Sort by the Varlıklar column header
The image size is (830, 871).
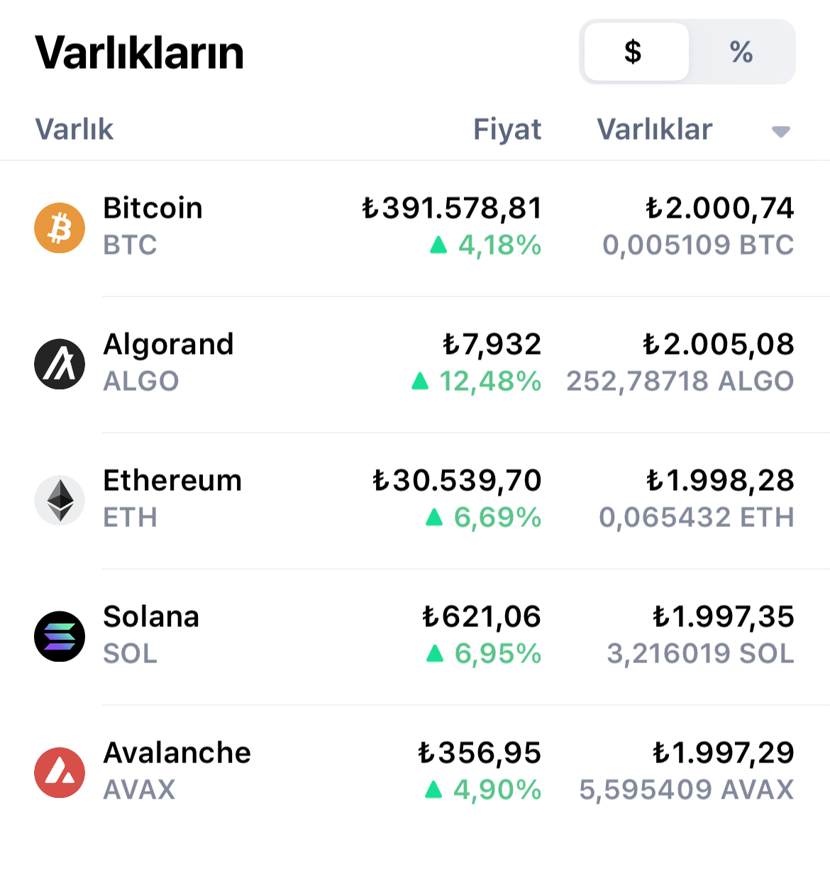tap(654, 130)
